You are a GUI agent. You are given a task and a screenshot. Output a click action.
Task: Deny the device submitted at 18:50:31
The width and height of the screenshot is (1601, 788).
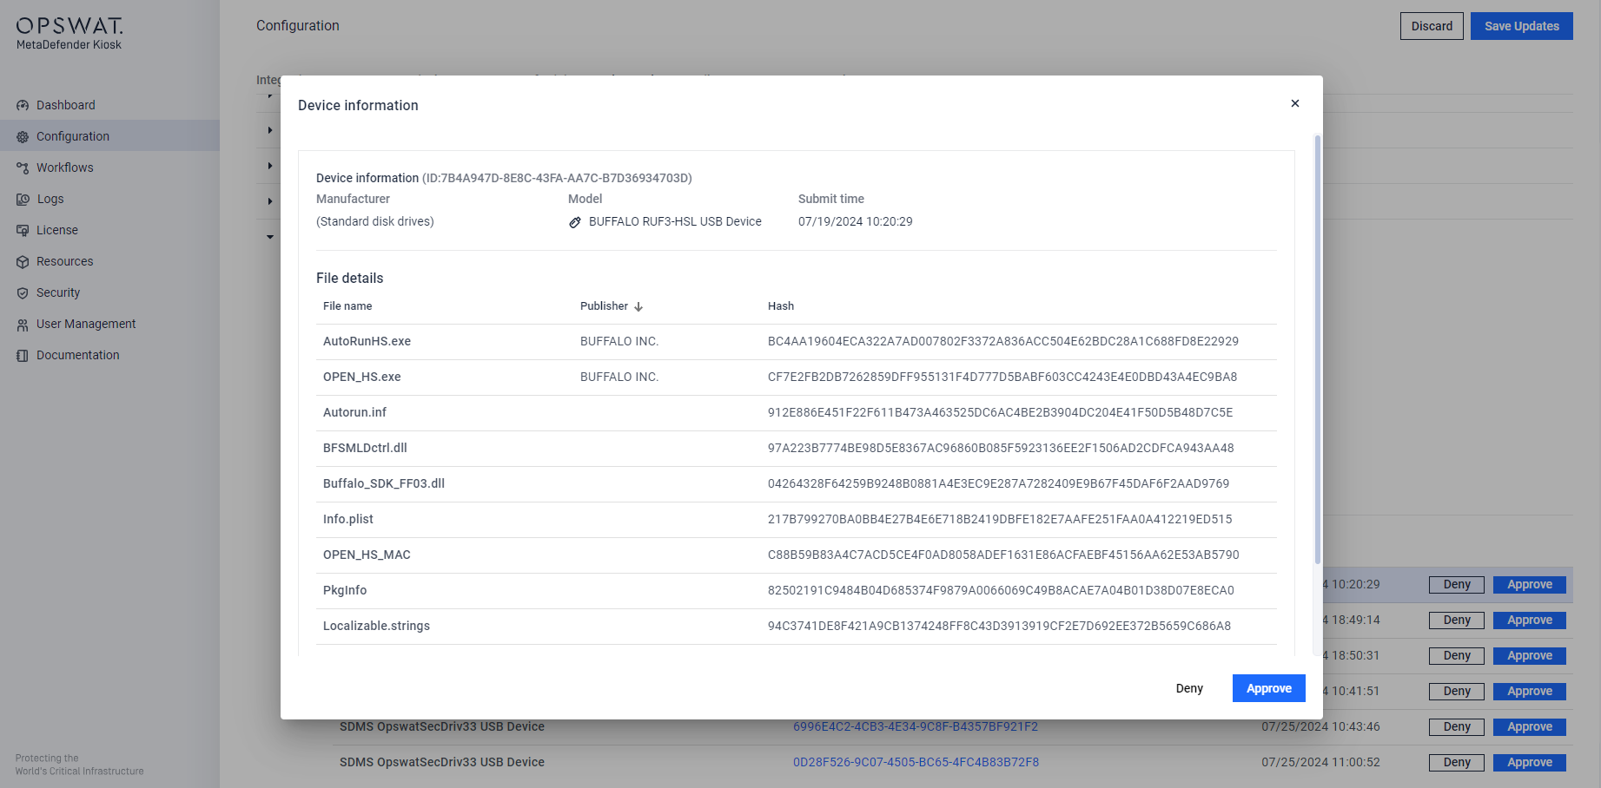click(x=1457, y=656)
